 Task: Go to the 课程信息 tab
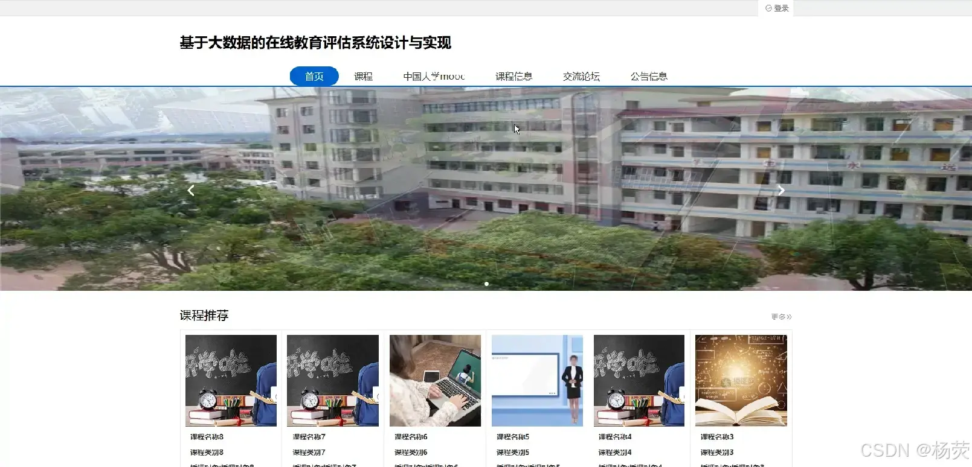point(513,76)
